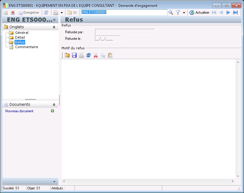This screenshot has height=193, width=244.
Task: Collapse the left side panel chevron
Action: [x=54, y=20]
